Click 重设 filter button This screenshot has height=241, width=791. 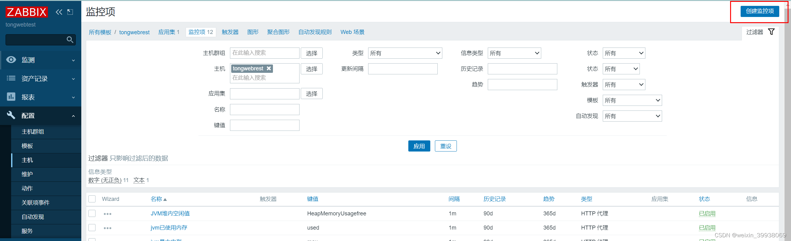446,146
